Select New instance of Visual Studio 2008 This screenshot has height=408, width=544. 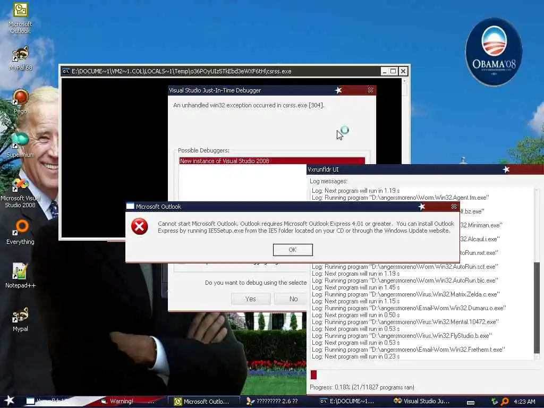272,161
